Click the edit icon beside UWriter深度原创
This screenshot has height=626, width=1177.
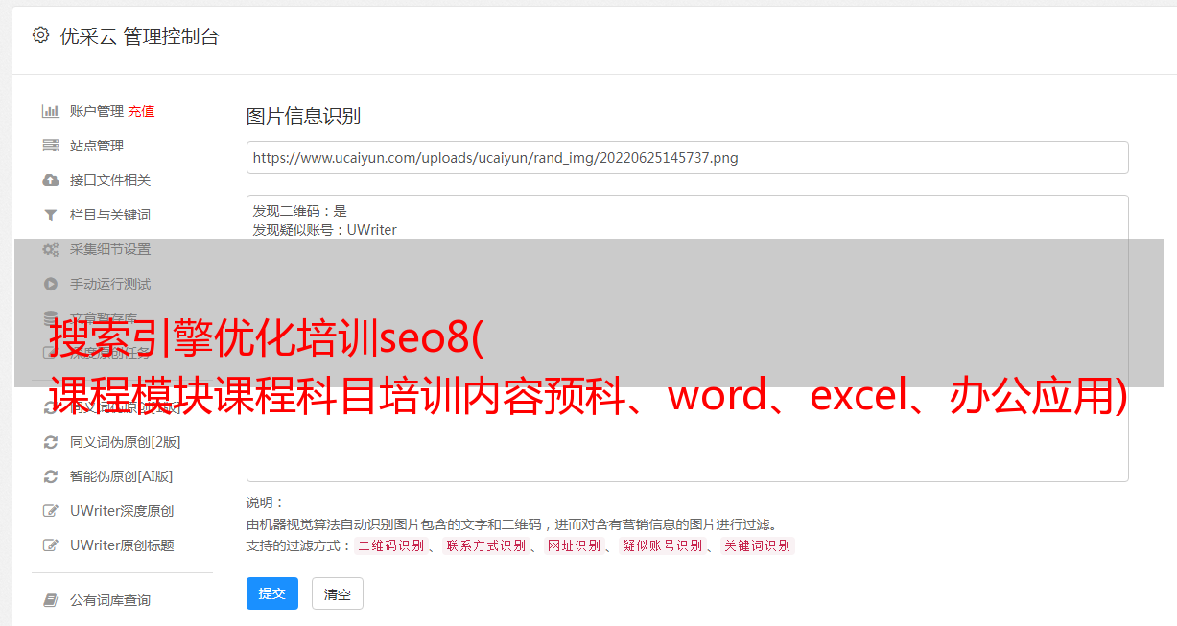click(x=51, y=511)
